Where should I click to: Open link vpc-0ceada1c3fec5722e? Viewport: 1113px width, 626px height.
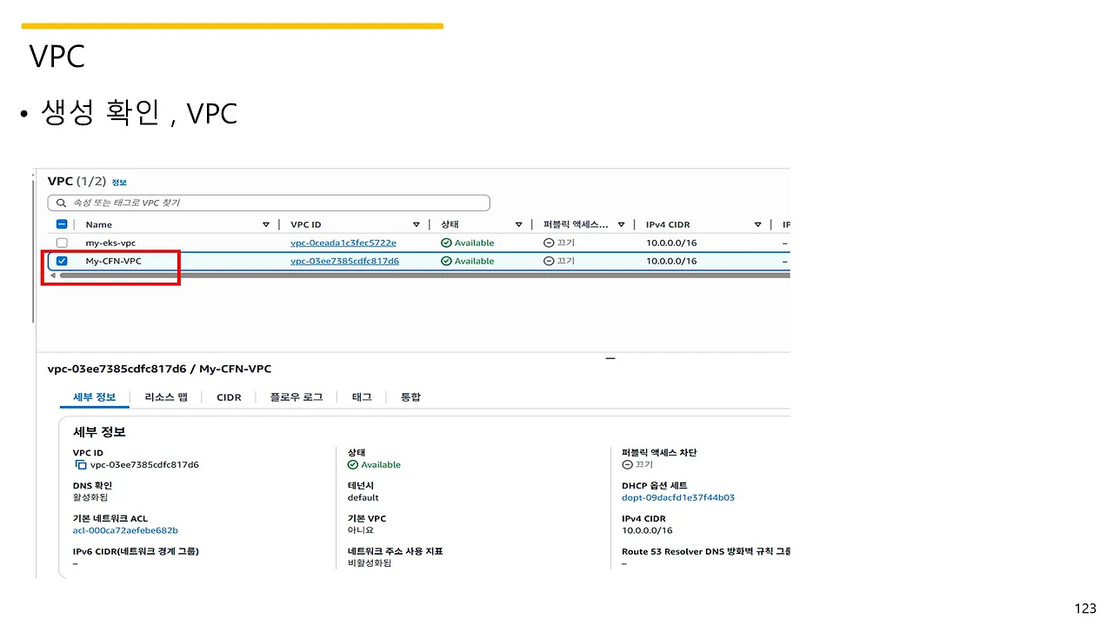[x=343, y=243]
